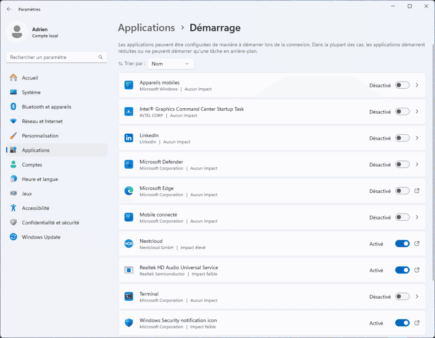
Task: Open Microsoft Edge external link icon
Action: (x=417, y=191)
